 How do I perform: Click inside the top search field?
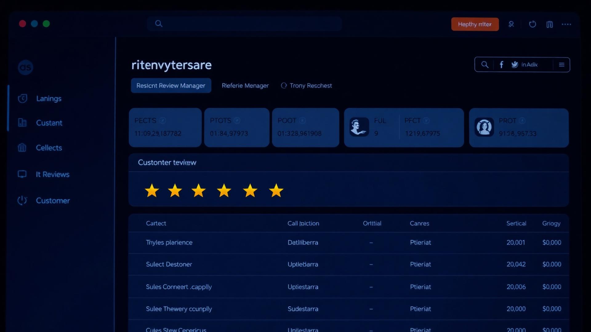(x=244, y=24)
